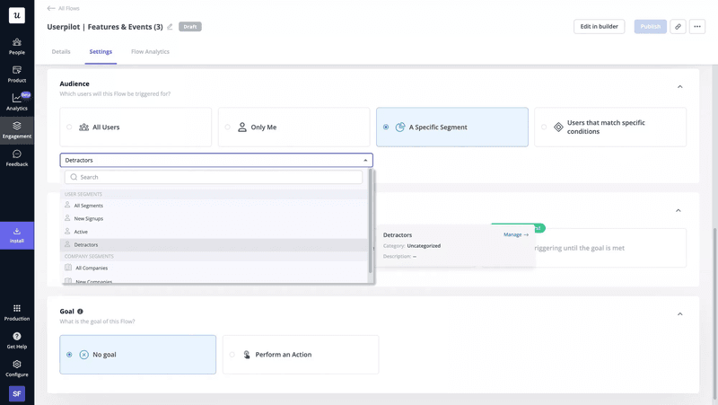The height and width of the screenshot is (405, 718).
Task: Switch to the Flow Analytics tab
Action: 150,52
